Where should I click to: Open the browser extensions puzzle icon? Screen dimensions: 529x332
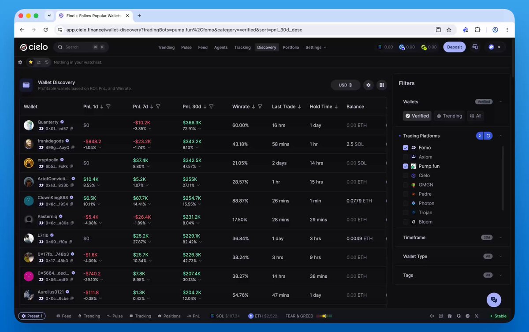(x=477, y=30)
